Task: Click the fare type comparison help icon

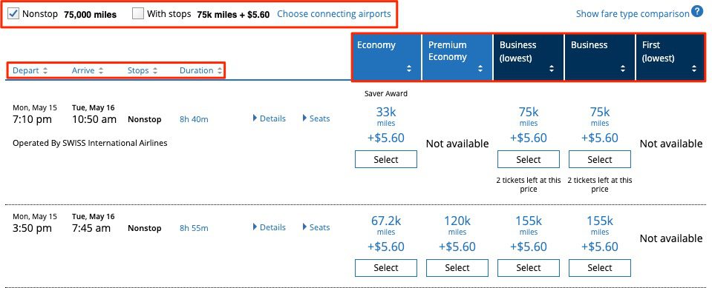Action: tap(697, 11)
